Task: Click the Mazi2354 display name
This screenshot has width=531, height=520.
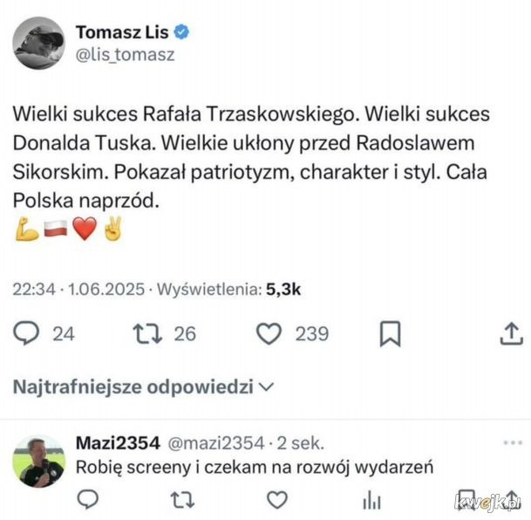Action: (118, 443)
